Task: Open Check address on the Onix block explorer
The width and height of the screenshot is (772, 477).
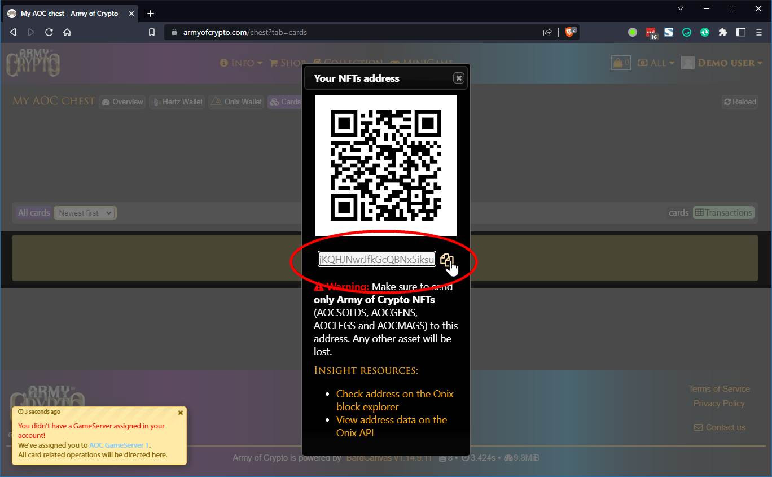Action: (395, 400)
